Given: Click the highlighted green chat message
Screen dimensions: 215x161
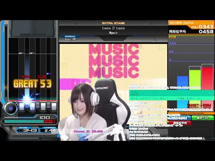Looking at the screenshot, I should 172,95.
